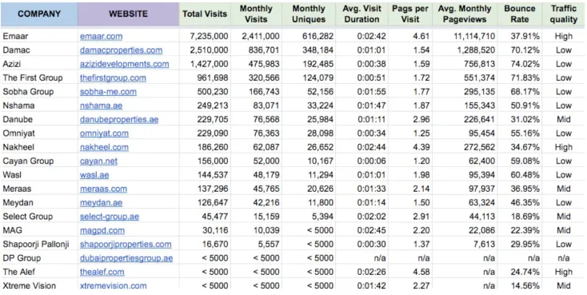
Task: Click the Danube company cell
Action: coord(39,119)
